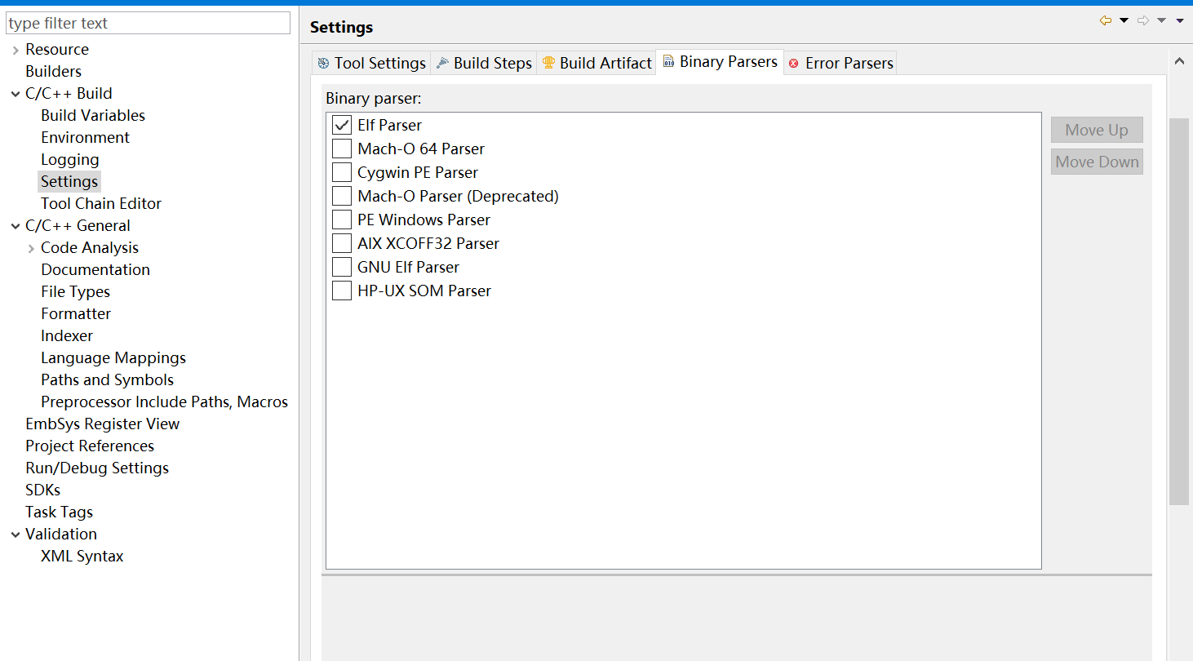Enable the Mach-O 64 Parser checkbox
This screenshot has height=661, width=1193.
click(x=342, y=149)
